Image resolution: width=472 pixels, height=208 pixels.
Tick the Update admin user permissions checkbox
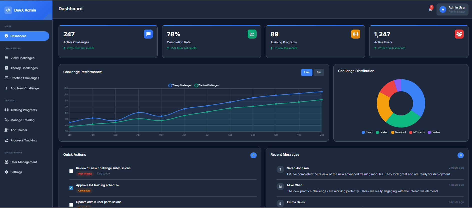click(71, 205)
